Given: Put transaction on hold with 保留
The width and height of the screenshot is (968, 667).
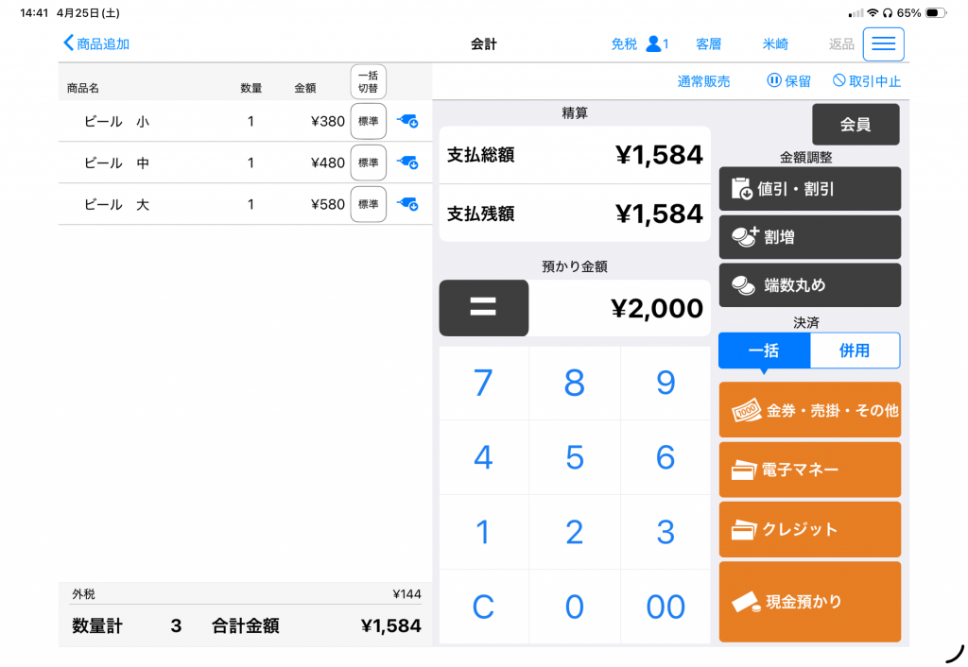Looking at the screenshot, I should tap(789, 81).
